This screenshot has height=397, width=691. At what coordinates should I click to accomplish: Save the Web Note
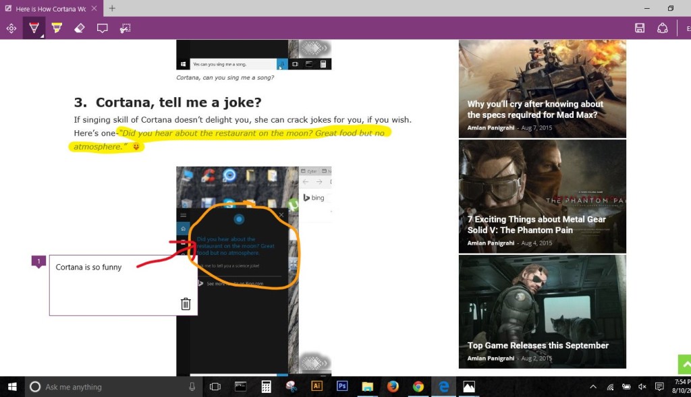[x=640, y=28]
